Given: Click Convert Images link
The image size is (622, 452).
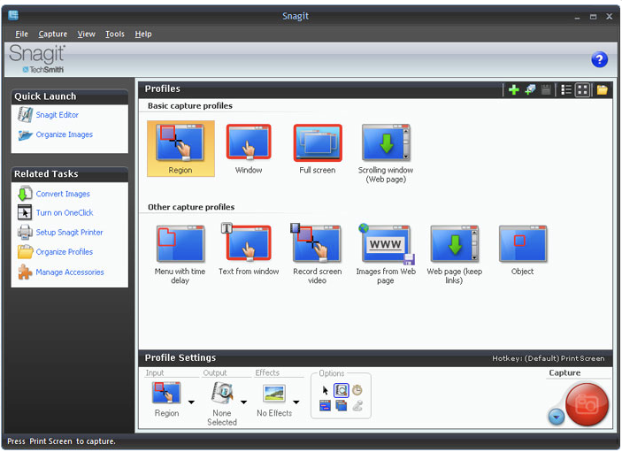Looking at the screenshot, I should (63, 194).
